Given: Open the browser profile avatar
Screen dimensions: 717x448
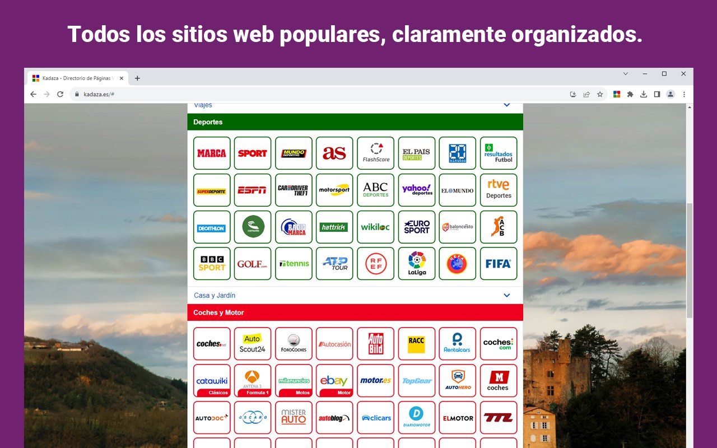Looking at the screenshot, I should [671, 95].
